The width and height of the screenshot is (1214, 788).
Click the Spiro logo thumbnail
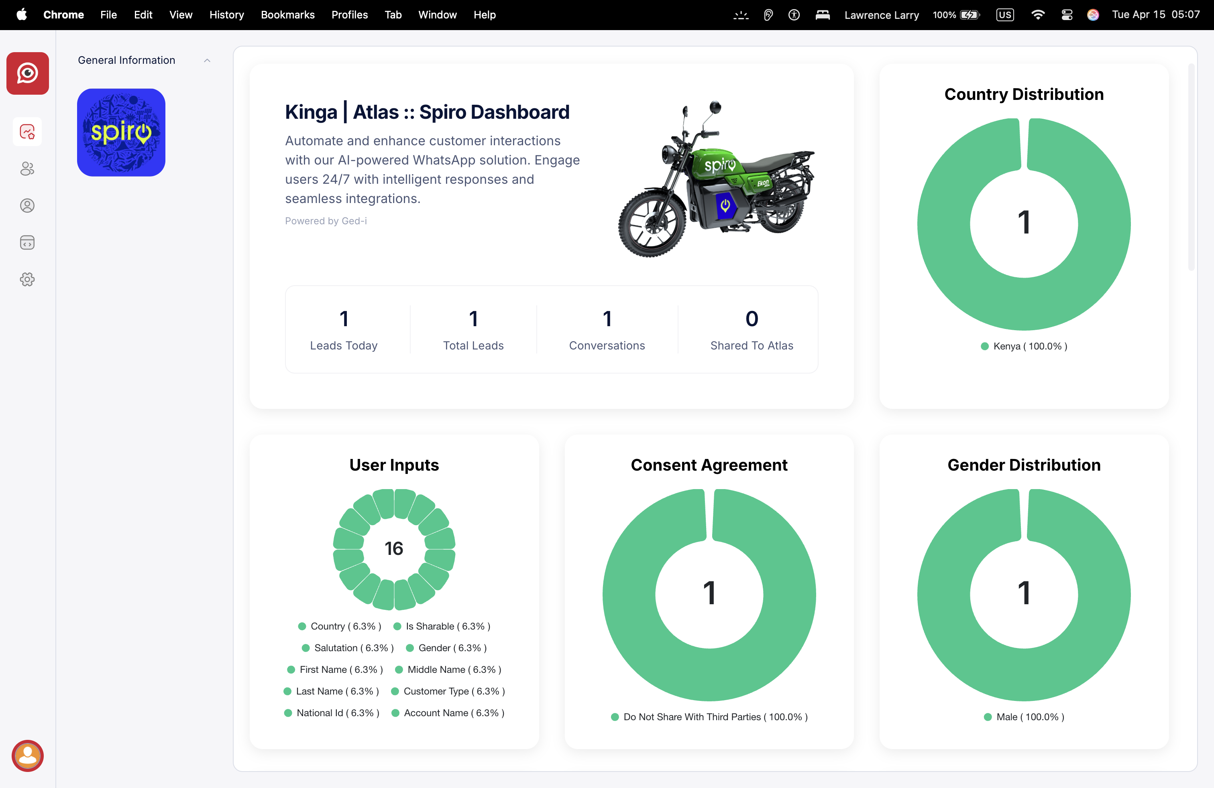pyautogui.click(x=121, y=132)
